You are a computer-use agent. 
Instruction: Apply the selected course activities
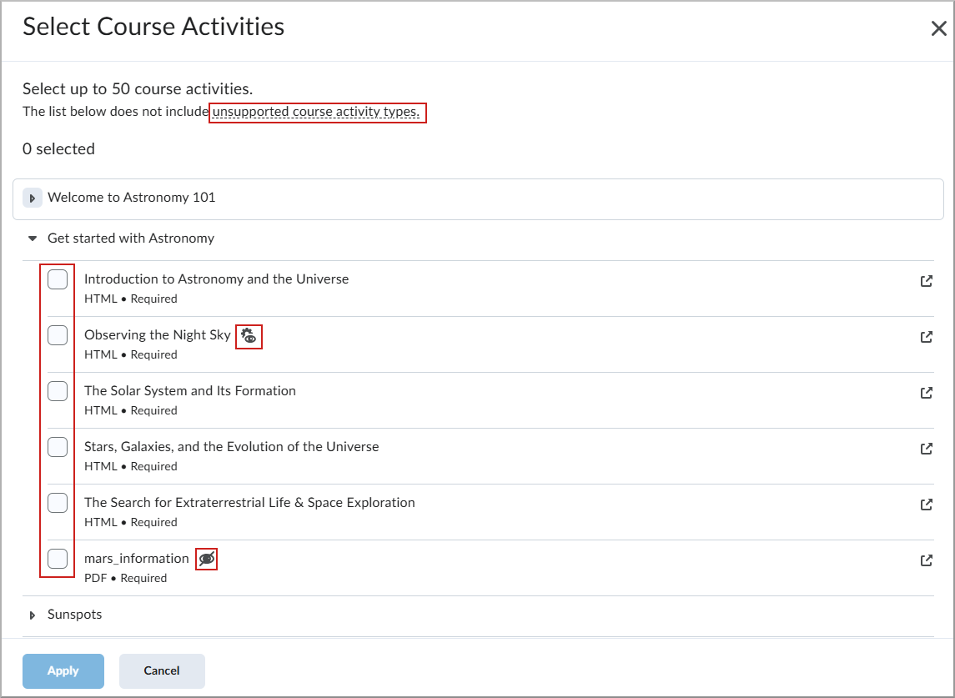[63, 670]
